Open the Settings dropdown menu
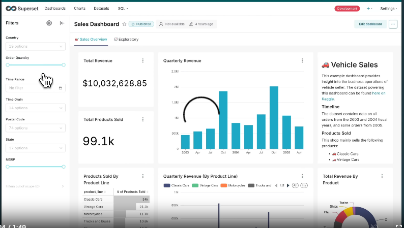The height and width of the screenshot is (228, 404). [x=388, y=9]
